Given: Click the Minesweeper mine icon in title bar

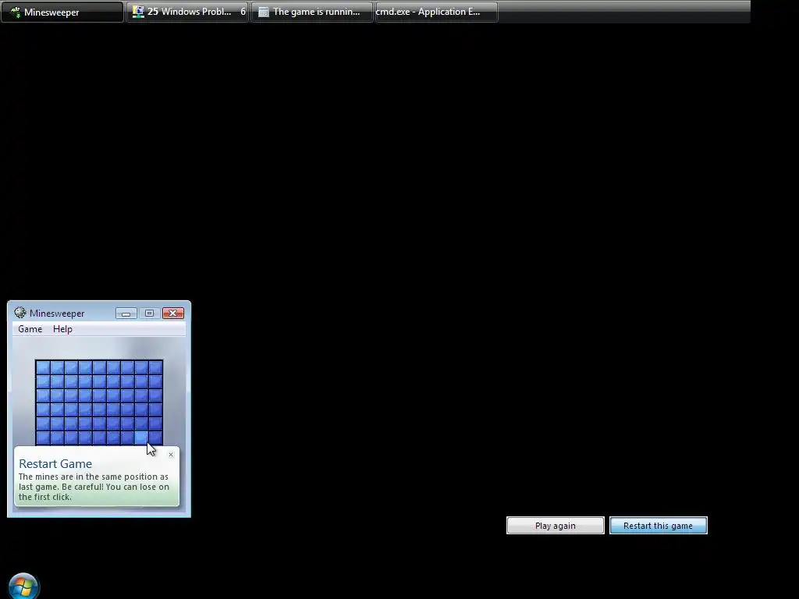Looking at the screenshot, I should pos(20,313).
